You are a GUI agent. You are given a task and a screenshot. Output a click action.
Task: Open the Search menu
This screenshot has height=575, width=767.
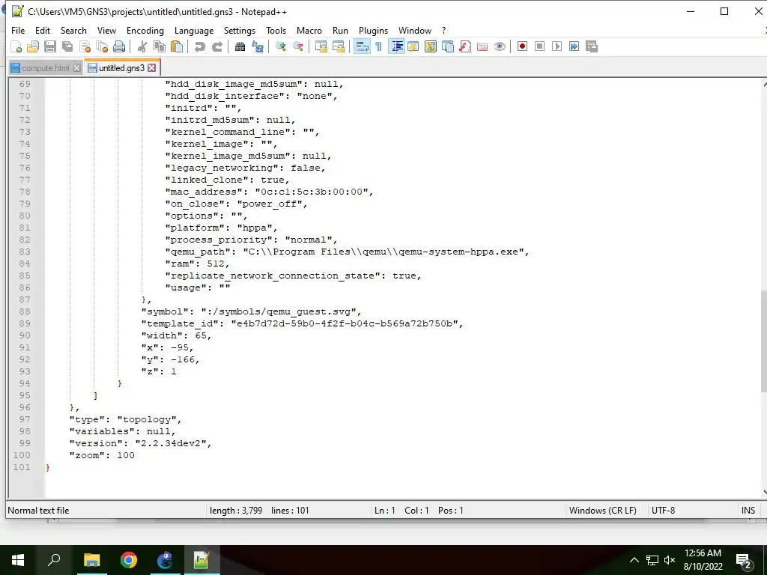click(73, 30)
